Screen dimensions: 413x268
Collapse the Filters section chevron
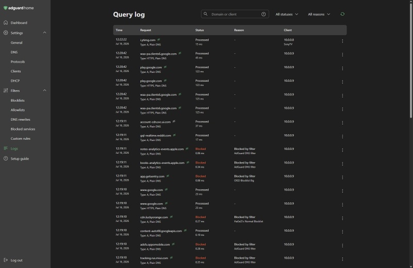pyautogui.click(x=44, y=90)
